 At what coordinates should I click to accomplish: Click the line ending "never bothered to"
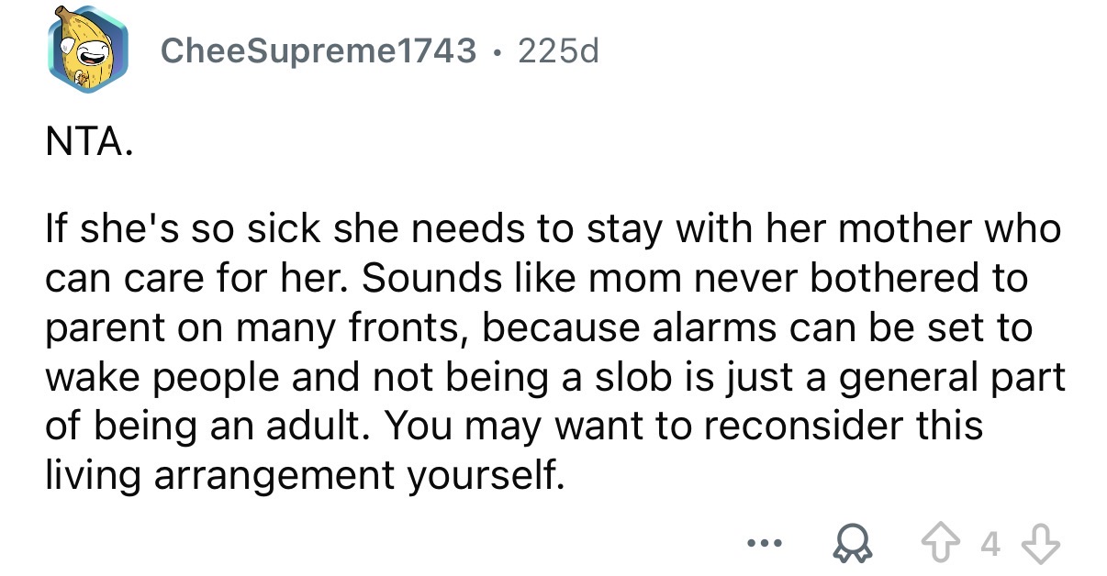[x=537, y=279]
